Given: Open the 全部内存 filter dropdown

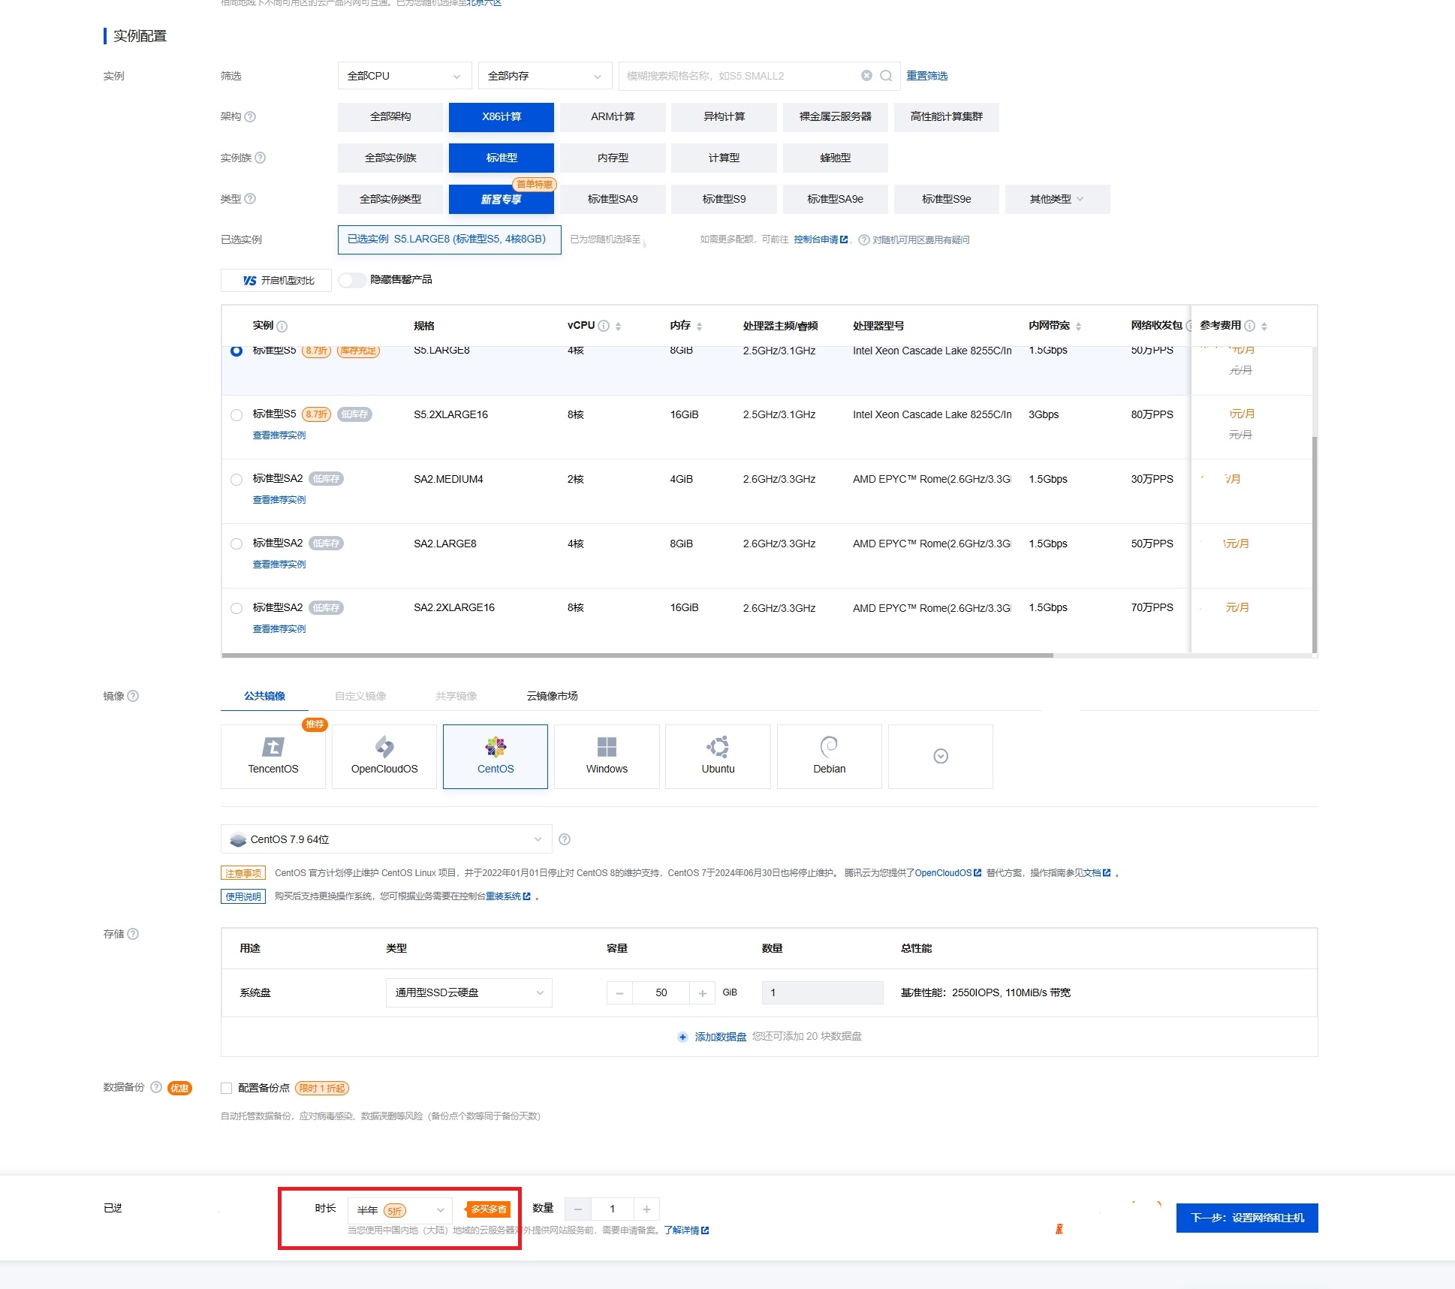Looking at the screenshot, I should (x=545, y=76).
